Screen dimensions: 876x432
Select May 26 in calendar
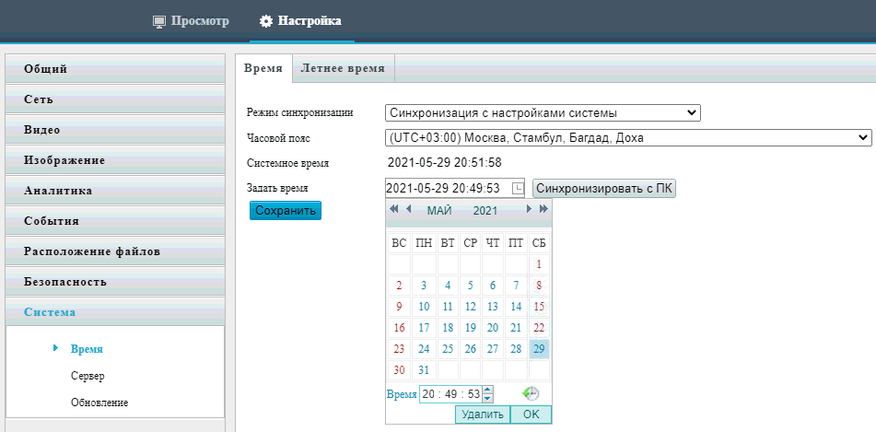471,349
